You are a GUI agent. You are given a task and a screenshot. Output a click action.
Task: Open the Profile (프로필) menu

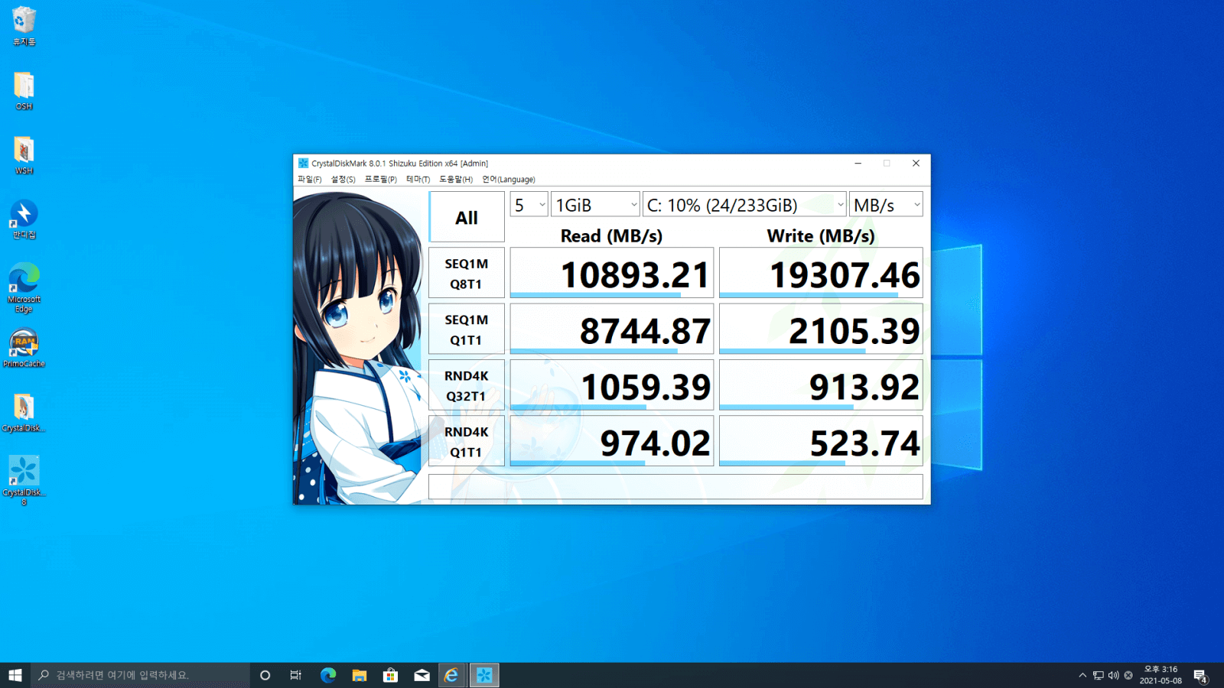pos(380,180)
